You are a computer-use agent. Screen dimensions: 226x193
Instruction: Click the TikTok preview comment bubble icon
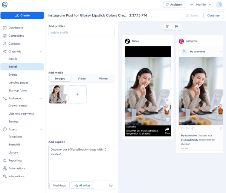(x=167, y=119)
